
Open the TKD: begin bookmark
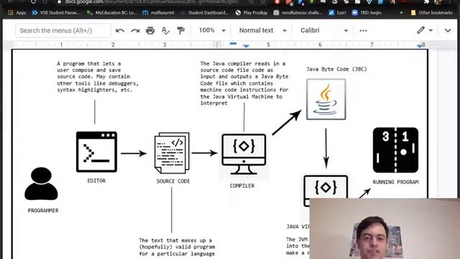coord(367,13)
